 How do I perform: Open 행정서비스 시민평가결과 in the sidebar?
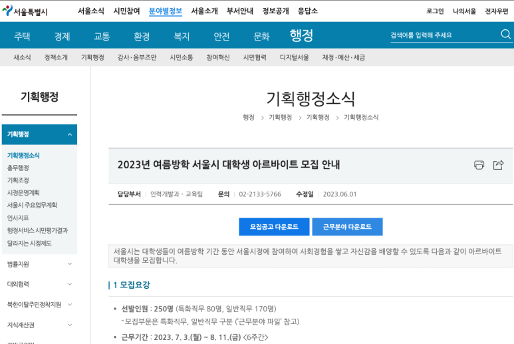37,230
